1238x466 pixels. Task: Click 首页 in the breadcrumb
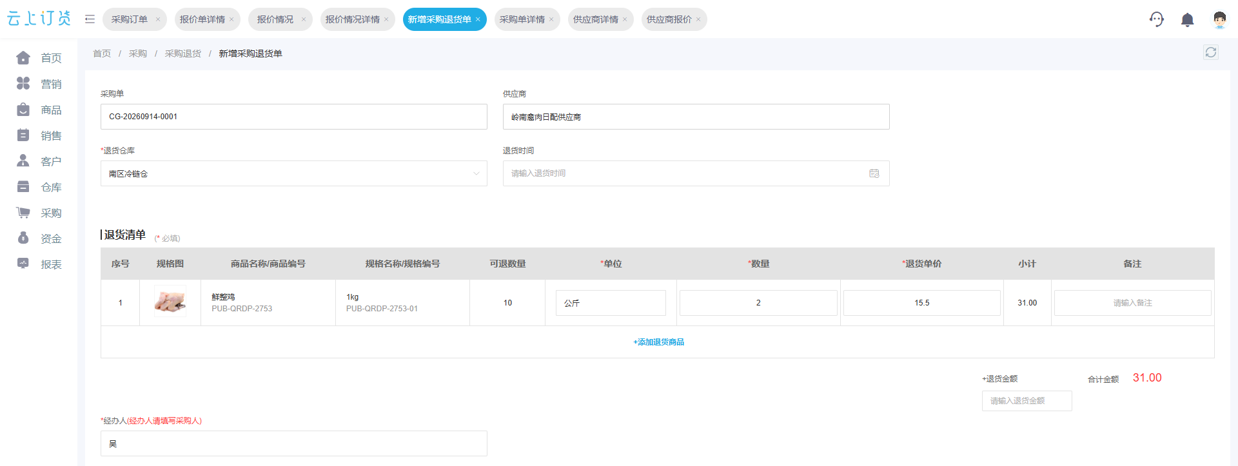tap(102, 53)
